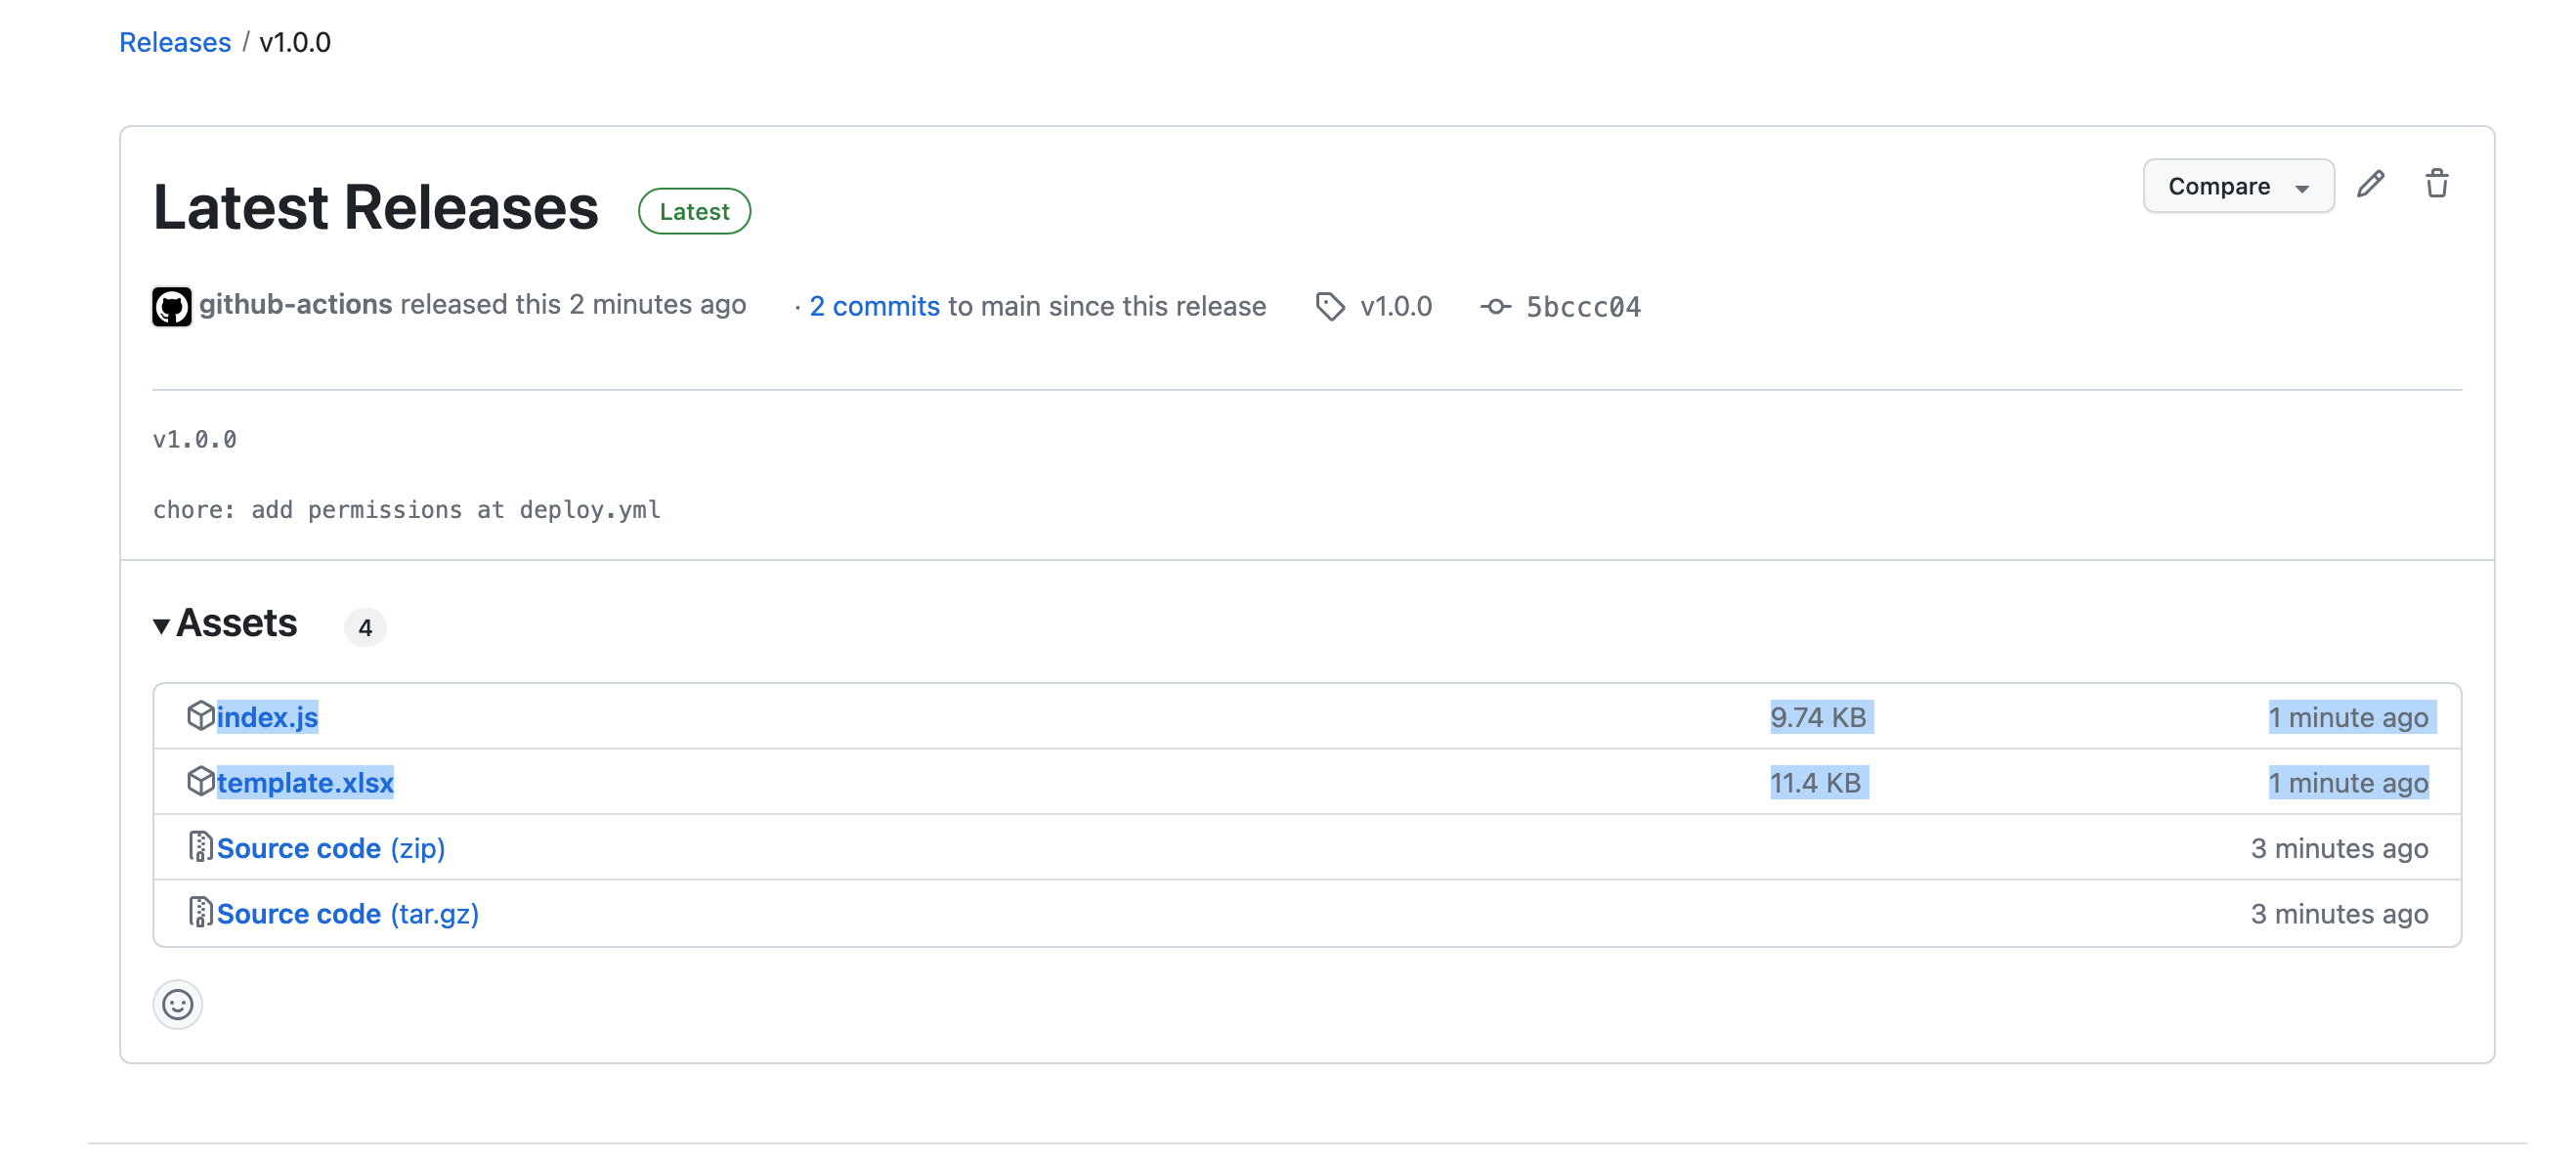This screenshot has width=2576, height=1159.
Task: Click the smiley add reaction icon
Action: point(178,1003)
